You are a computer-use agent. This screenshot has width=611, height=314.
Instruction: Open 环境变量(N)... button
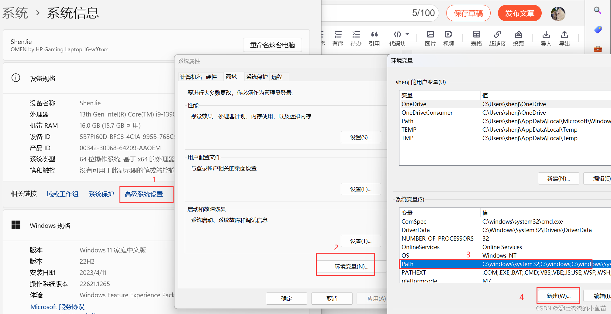[351, 266]
